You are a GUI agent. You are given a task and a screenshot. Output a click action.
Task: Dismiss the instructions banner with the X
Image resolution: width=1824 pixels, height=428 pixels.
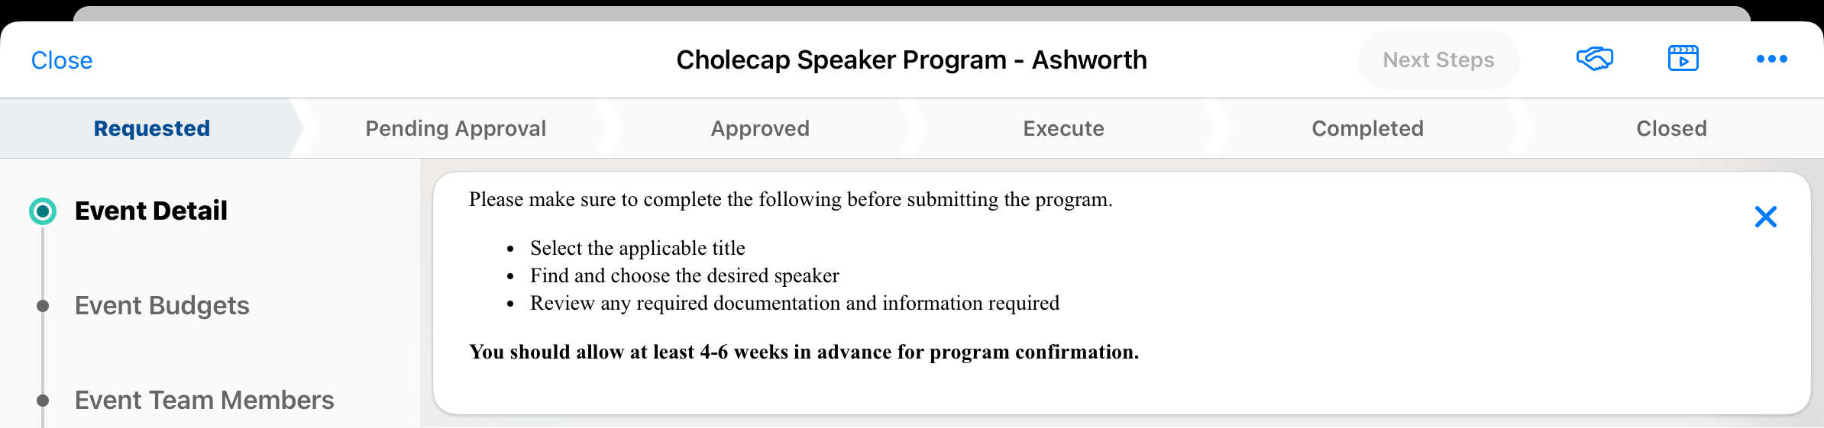[x=1765, y=217]
